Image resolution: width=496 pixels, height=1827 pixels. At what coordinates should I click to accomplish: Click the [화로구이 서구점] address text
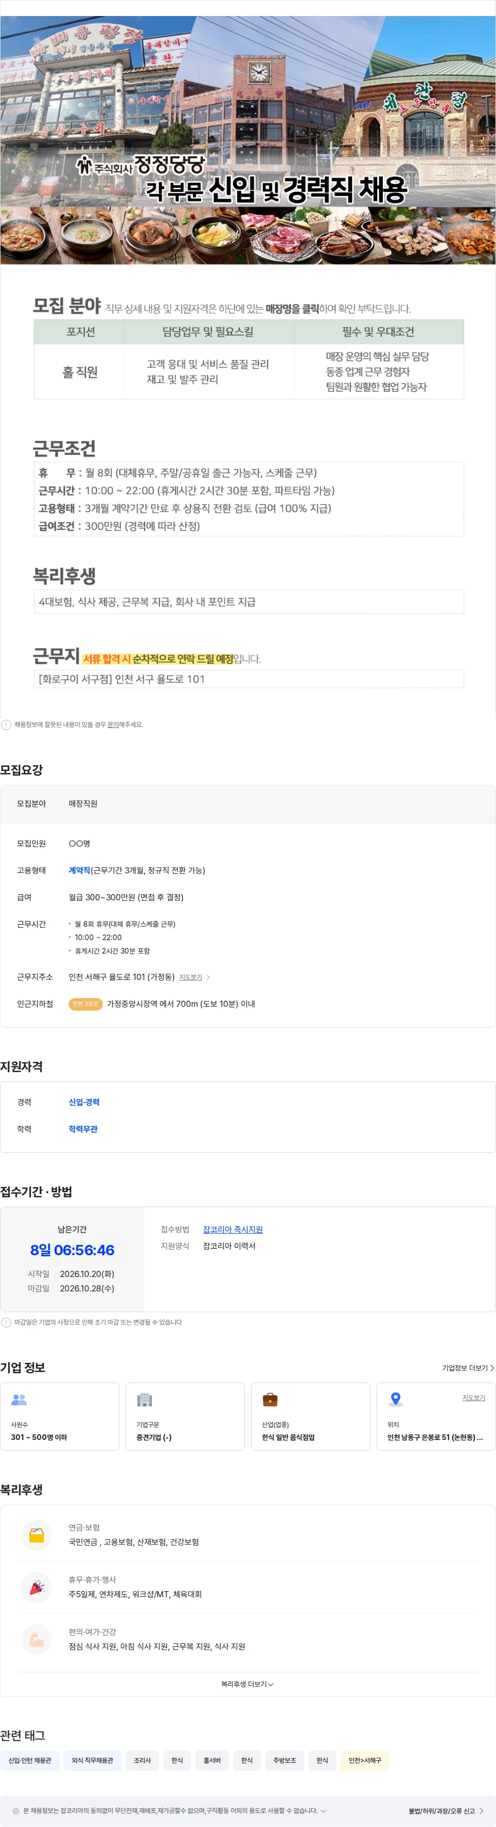tap(121, 679)
